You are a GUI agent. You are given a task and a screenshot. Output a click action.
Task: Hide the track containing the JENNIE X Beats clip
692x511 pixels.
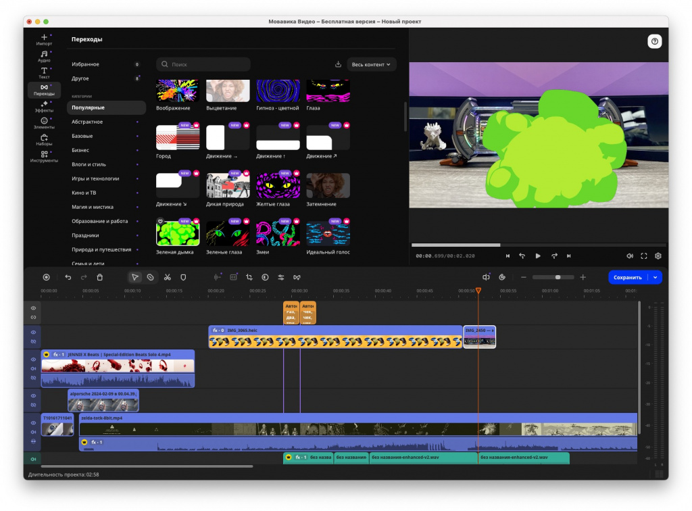click(32, 360)
